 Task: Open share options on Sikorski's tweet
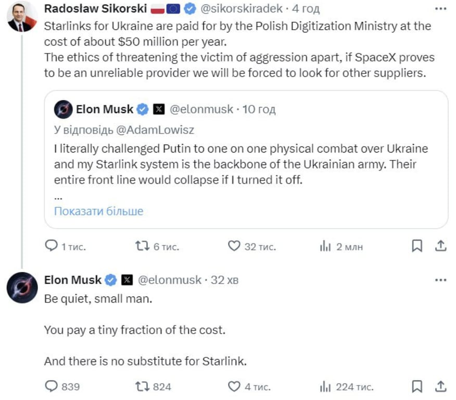442,246
